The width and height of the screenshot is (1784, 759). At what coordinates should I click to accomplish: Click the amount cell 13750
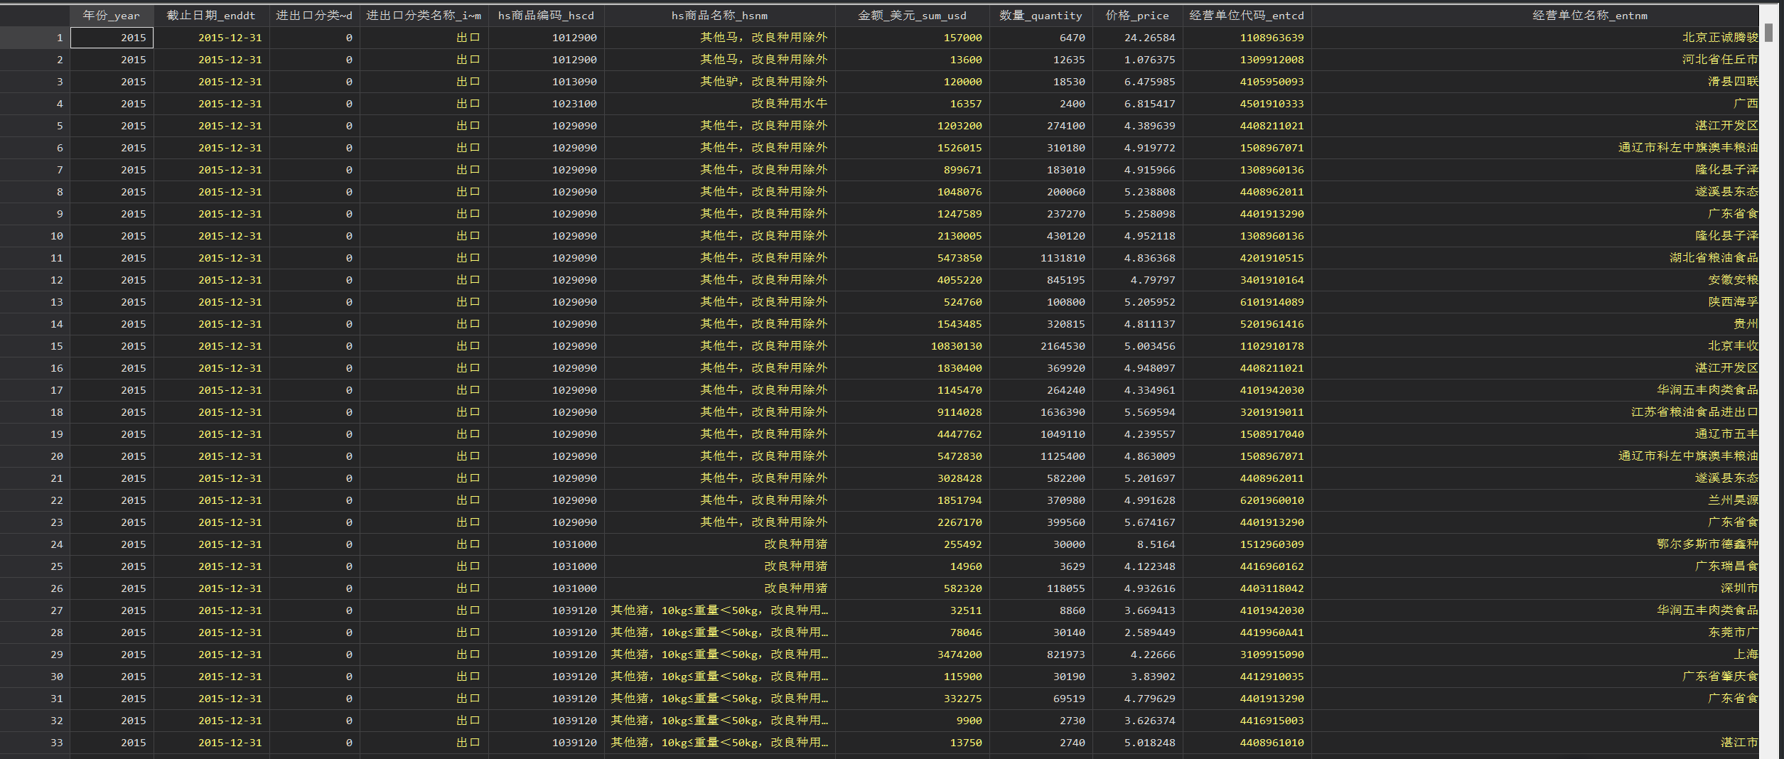tap(912, 743)
